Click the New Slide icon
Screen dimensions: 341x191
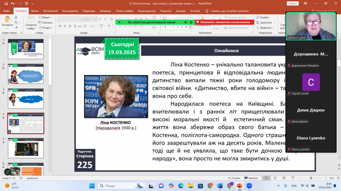pos(31,19)
